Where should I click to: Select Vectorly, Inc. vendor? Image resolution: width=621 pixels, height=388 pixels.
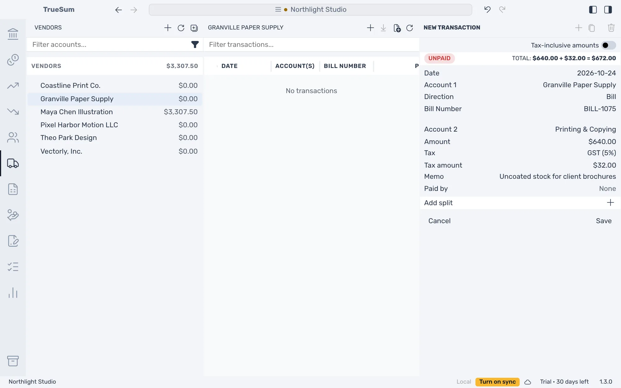pyautogui.click(x=115, y=151)
